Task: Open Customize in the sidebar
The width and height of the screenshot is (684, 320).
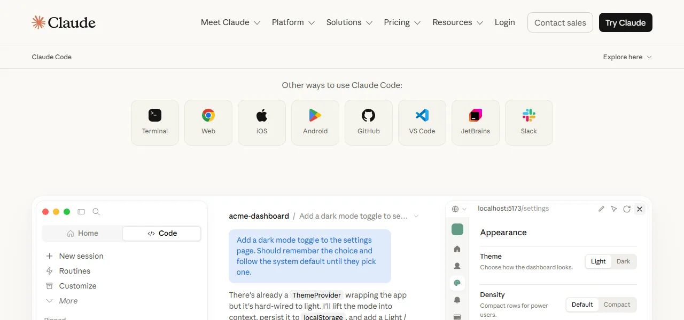Action: (x=72, y=286)
